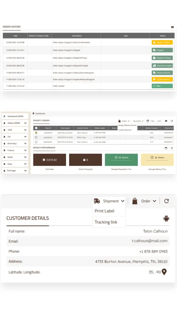Click the clock icon on 2h 19min card
The width and height of the screenshot is (177, 315).
[152, 157]
